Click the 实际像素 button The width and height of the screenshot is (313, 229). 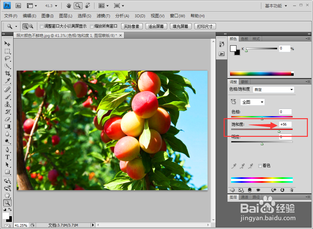click(x=132, y=26)
